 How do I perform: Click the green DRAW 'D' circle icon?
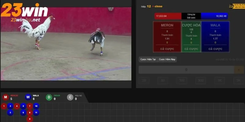click(49, 97)
